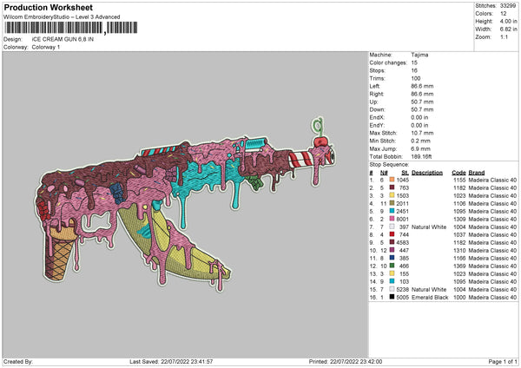The height and width of the screenshot is (368, 521).
Task: Select the Trims value '100'
Action: pyautogui.click(x=416, y=78)
